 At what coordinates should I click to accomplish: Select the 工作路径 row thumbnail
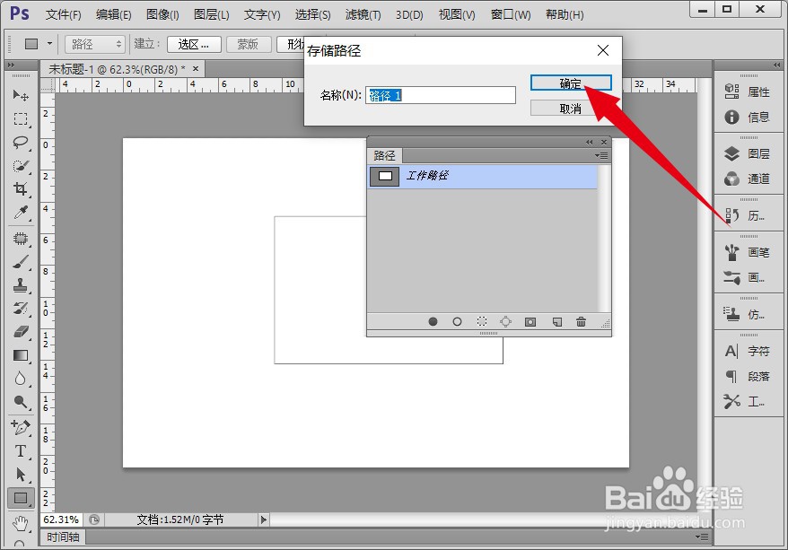click(384, 176)
